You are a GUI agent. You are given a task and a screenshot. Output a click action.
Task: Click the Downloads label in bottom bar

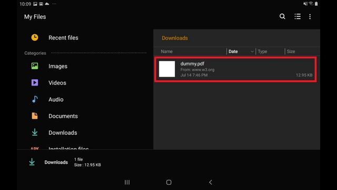tap(56, 162)
